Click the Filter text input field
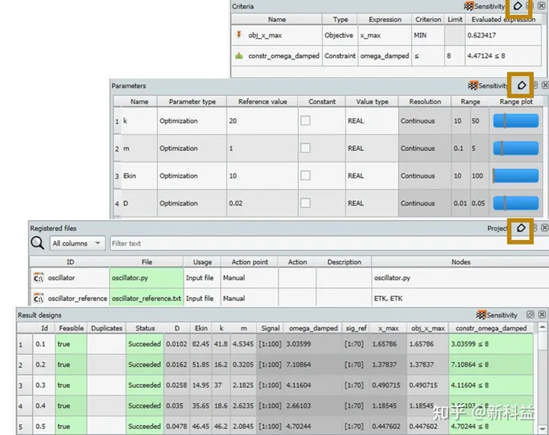Viewport: 549px width, 435px height. pyautogui.click(x=329, y=243)
